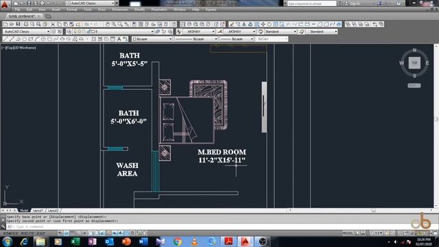Switch to the Layout2 tab
The image size is (439, 247).
point(53,211)
